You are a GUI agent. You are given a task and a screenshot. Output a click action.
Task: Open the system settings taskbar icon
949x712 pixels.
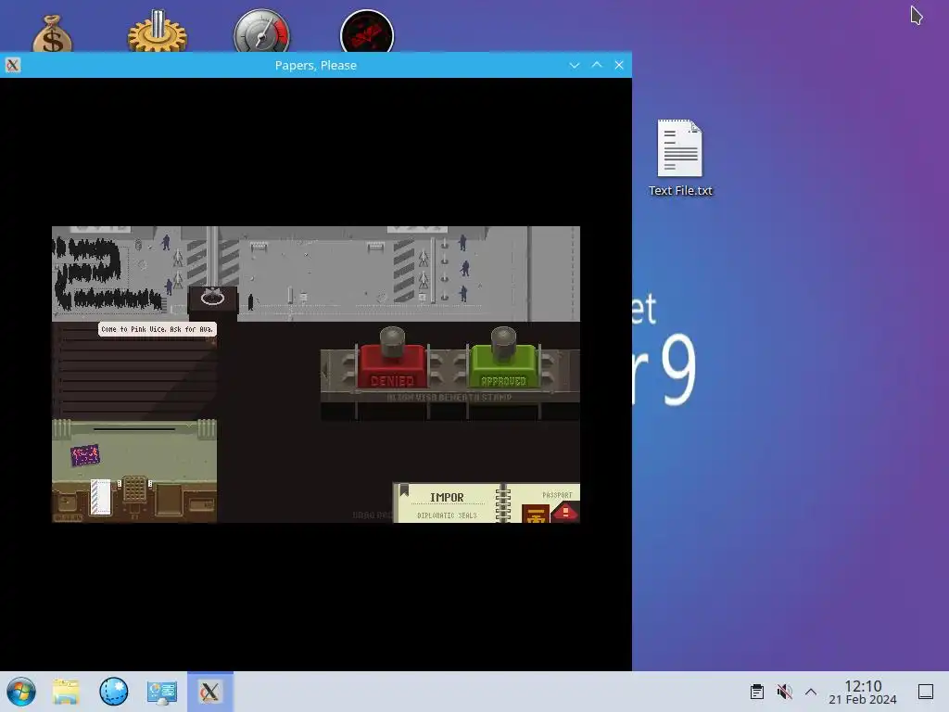point(161,692)
